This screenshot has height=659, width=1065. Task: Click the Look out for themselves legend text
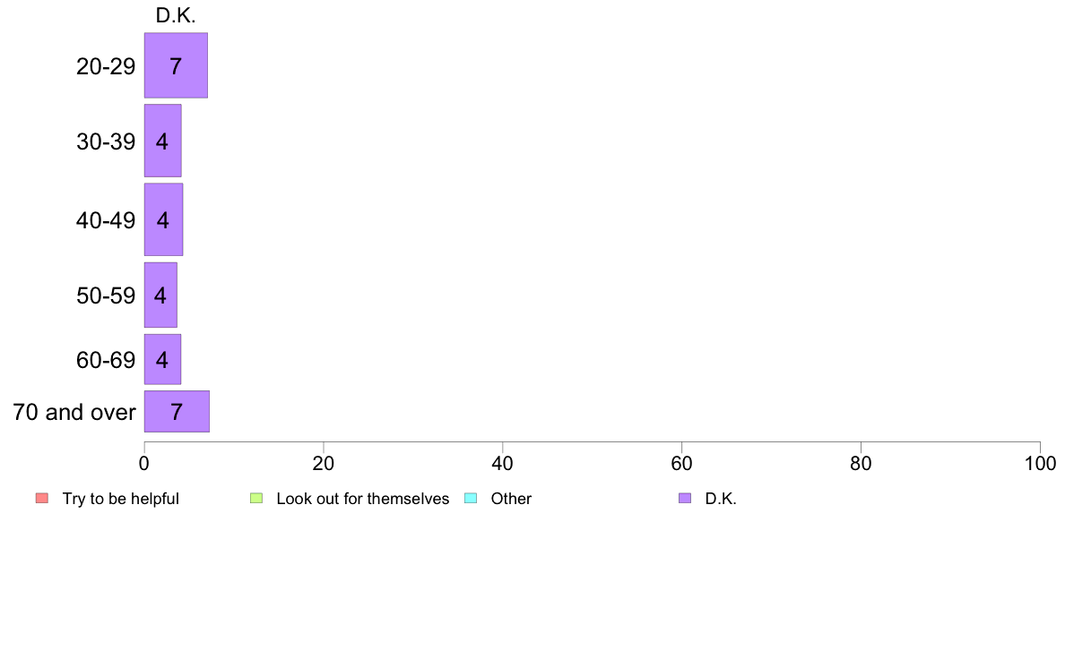(363, 499)
